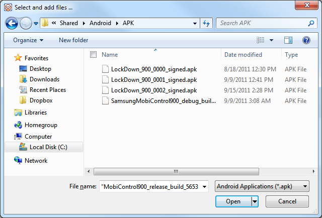This screenshot has width=322, height=218.
Task: Toggle the select all checkbox
Action: click(x=93, y=55)
